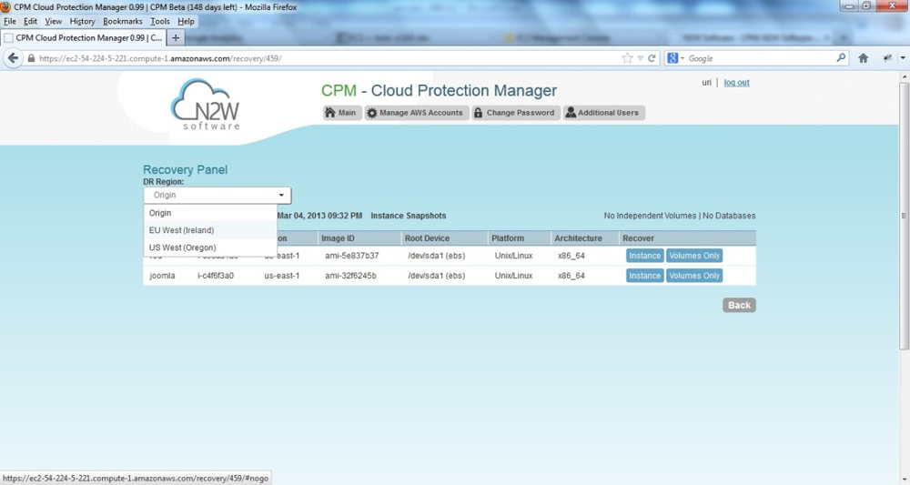
Task: Click the vertical page scrollbar
Action: (x=904, y=216)
